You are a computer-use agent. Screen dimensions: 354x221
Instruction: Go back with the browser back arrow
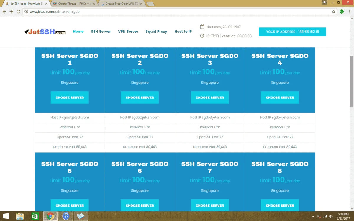4,11
